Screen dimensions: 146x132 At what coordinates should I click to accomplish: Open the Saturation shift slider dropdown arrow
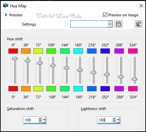point(44,120)
